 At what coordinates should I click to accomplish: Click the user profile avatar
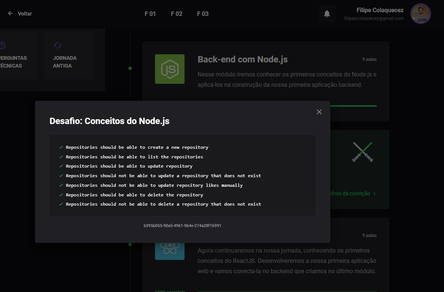[421, 14]
